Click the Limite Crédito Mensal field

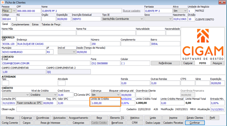coord(173,103)
